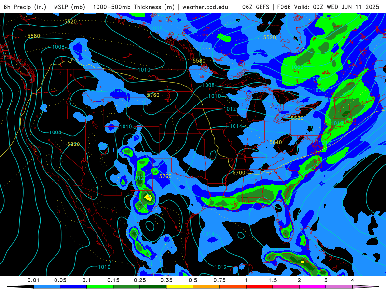Pick the dark green 0.25–0.35 legend color
The height and width of the screenshot is (289, 386).
[x=153, y=287]
